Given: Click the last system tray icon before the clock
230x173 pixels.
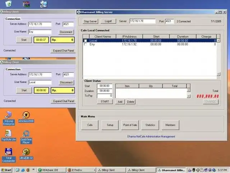Looking at the screenshot, I should pos(214,170).
